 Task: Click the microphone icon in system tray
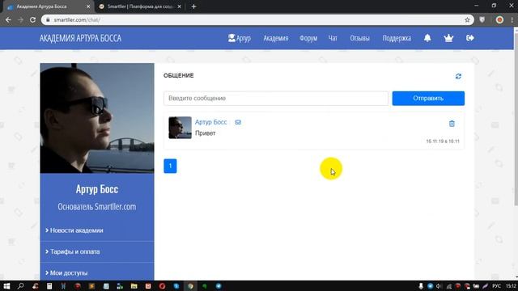tap(421, 286)
